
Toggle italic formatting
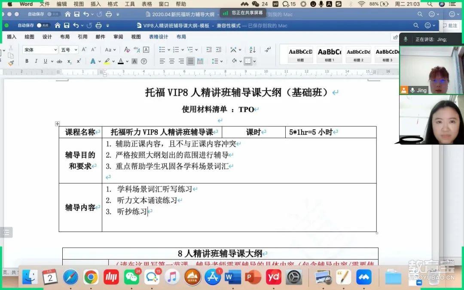tap(36, 61)
